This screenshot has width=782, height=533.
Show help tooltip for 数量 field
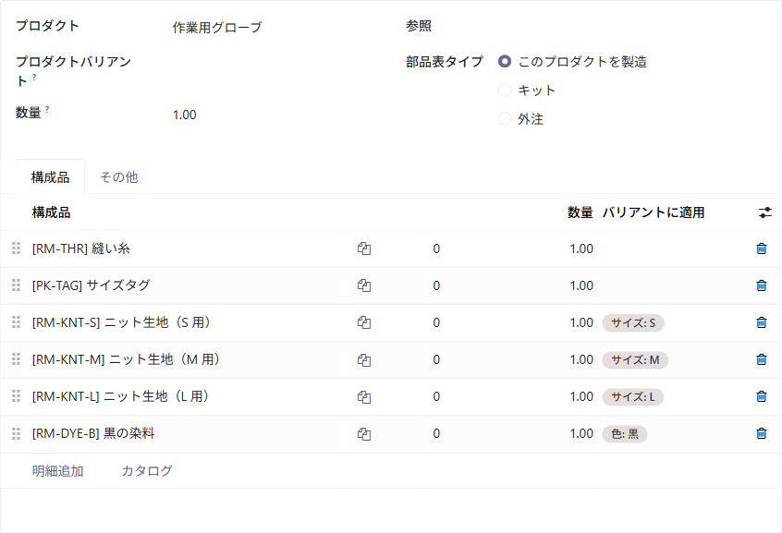[47, 109]
